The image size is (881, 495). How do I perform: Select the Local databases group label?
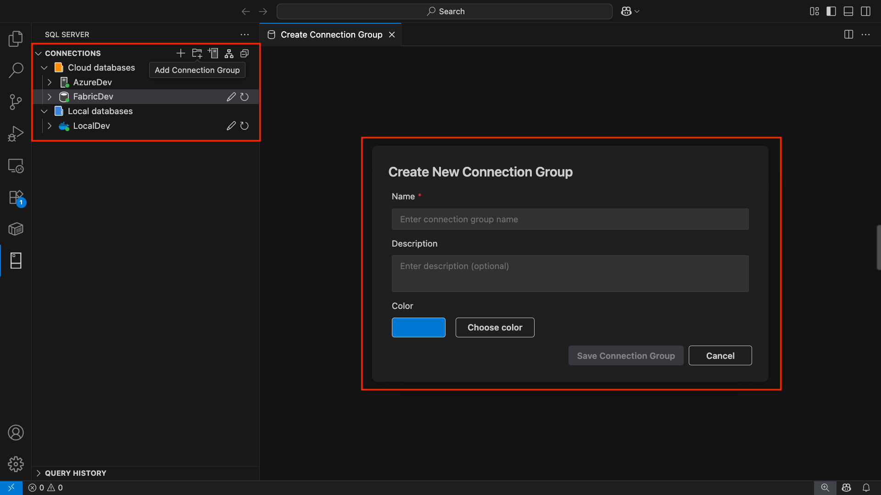[100, 111]
